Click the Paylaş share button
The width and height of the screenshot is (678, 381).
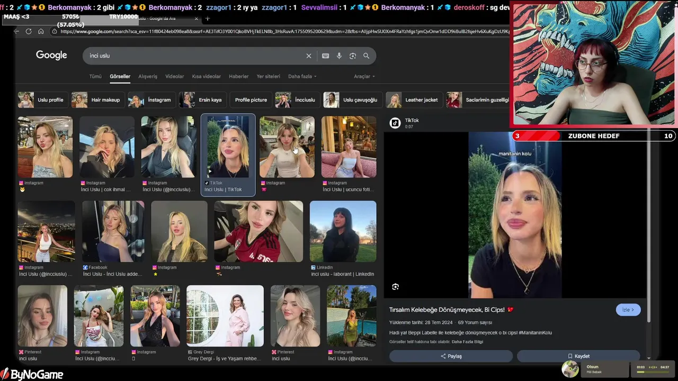click(x=451, y=356)
